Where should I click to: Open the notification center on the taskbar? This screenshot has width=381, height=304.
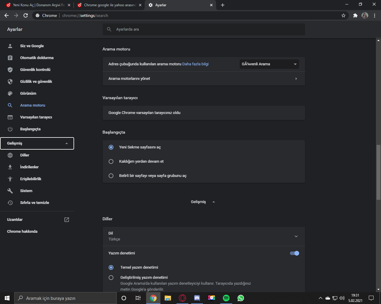pyautogui.click(x=371, y=298)
